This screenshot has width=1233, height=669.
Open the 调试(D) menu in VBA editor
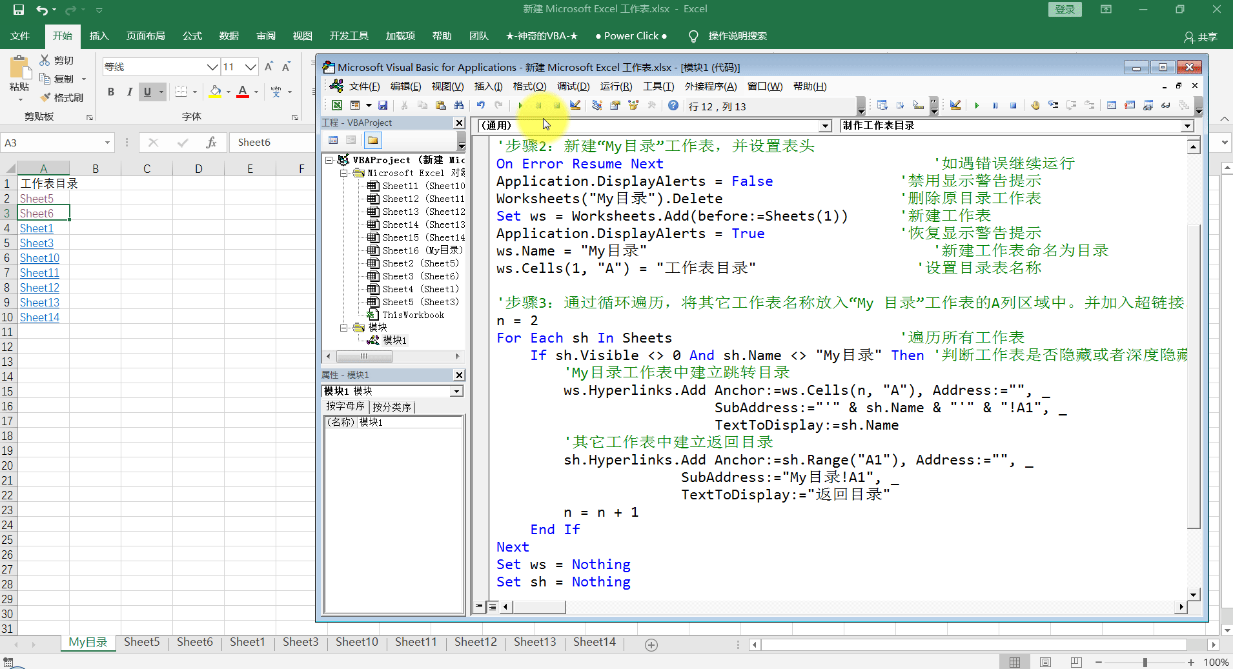tap(573, 86)
